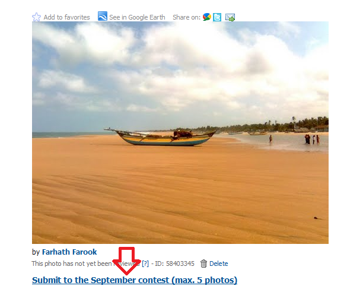The height and width of the screenshot is (292, 347).
Task: Click the Delete text link
Action: [x=219, y=264]
